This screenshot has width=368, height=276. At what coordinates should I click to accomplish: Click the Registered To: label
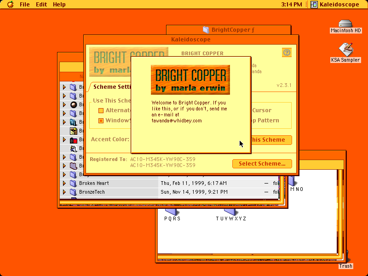(x=109, y=159)
